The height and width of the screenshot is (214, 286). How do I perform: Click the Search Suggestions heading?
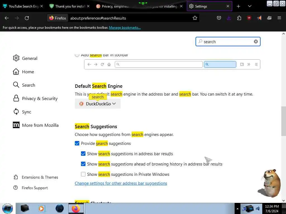tap(96, 127)
